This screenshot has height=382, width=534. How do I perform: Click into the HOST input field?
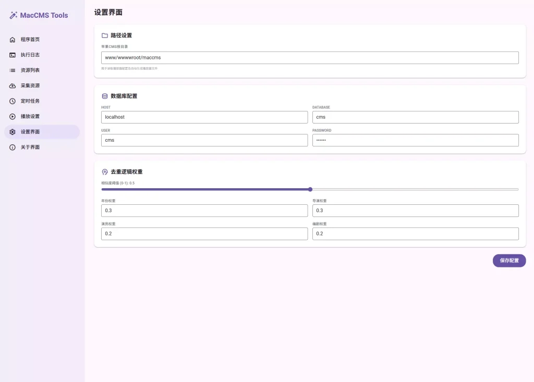click(x=204, y=117)
